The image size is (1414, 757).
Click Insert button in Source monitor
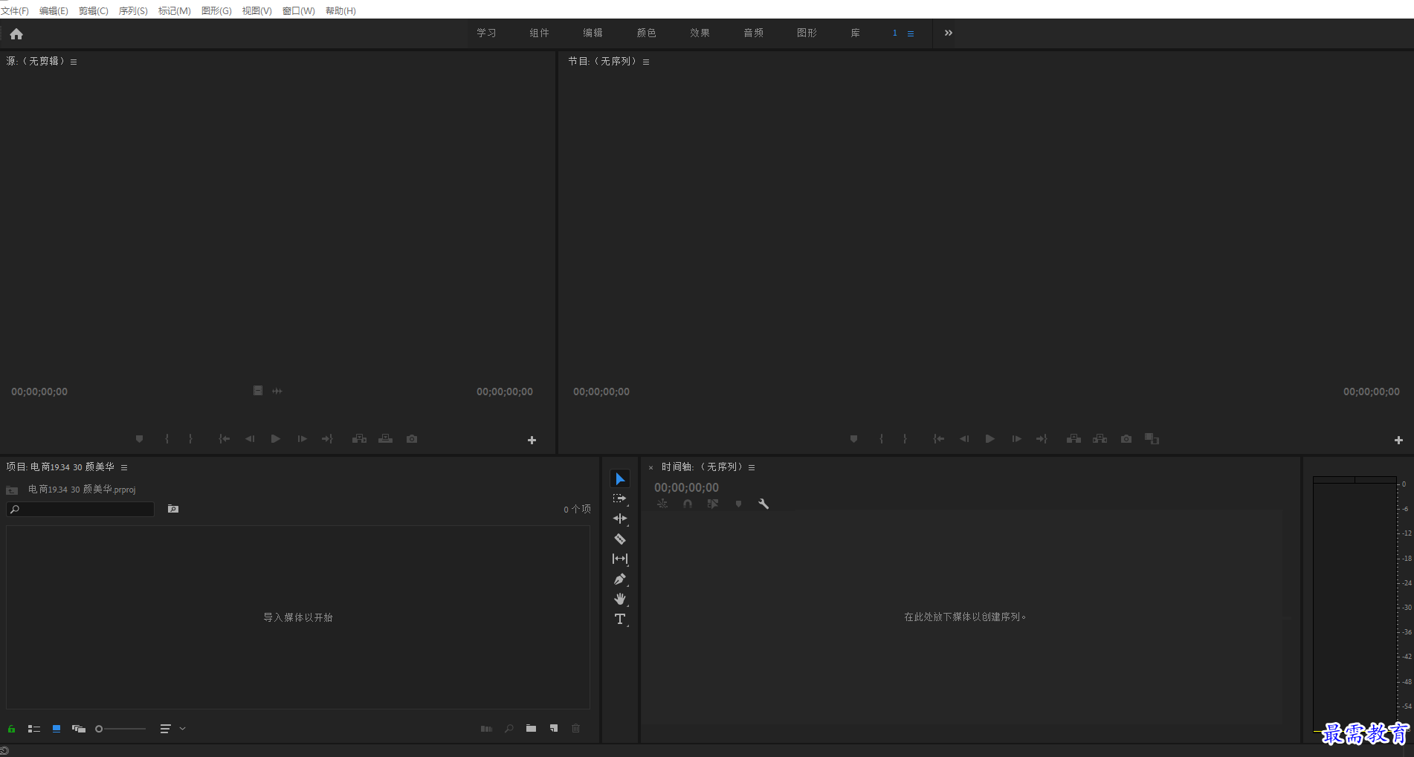[359, 439]
